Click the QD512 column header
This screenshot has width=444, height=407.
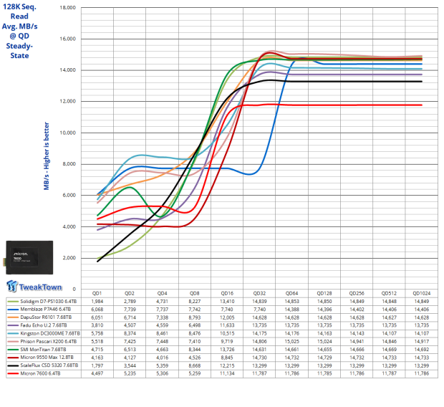[x=389, y=293]
